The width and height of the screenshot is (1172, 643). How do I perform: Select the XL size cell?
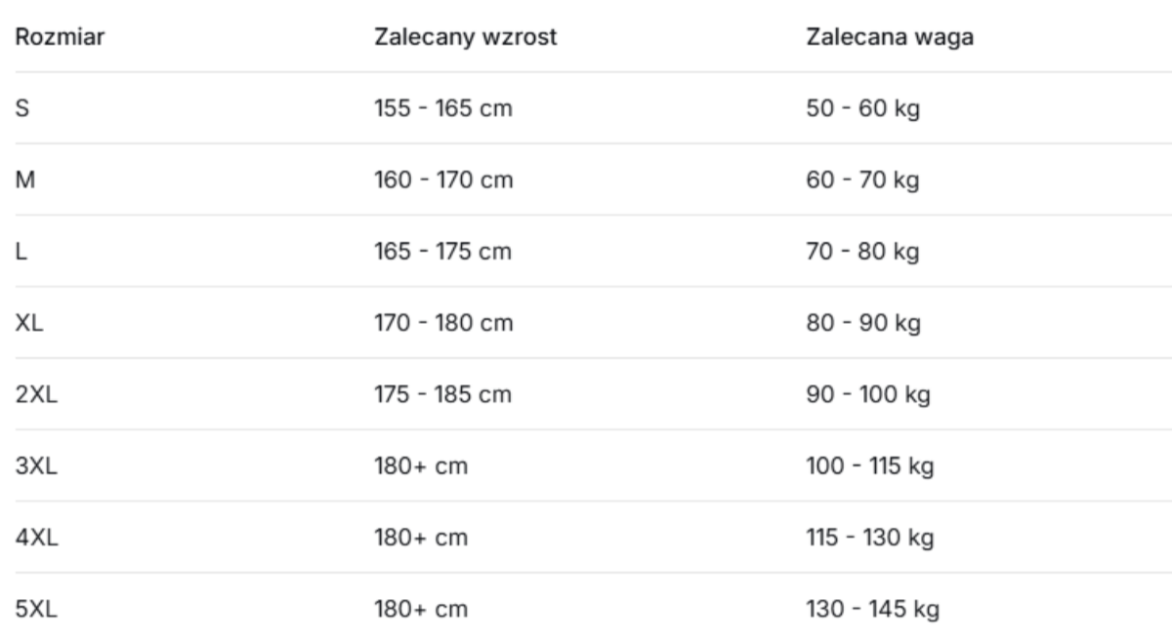28,323
